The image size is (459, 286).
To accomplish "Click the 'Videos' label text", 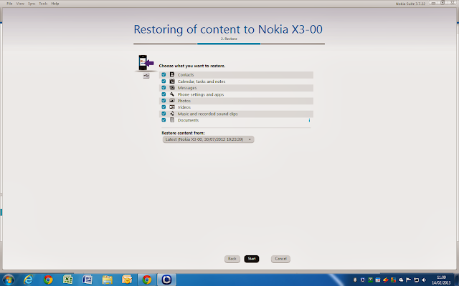I will 184,107.
